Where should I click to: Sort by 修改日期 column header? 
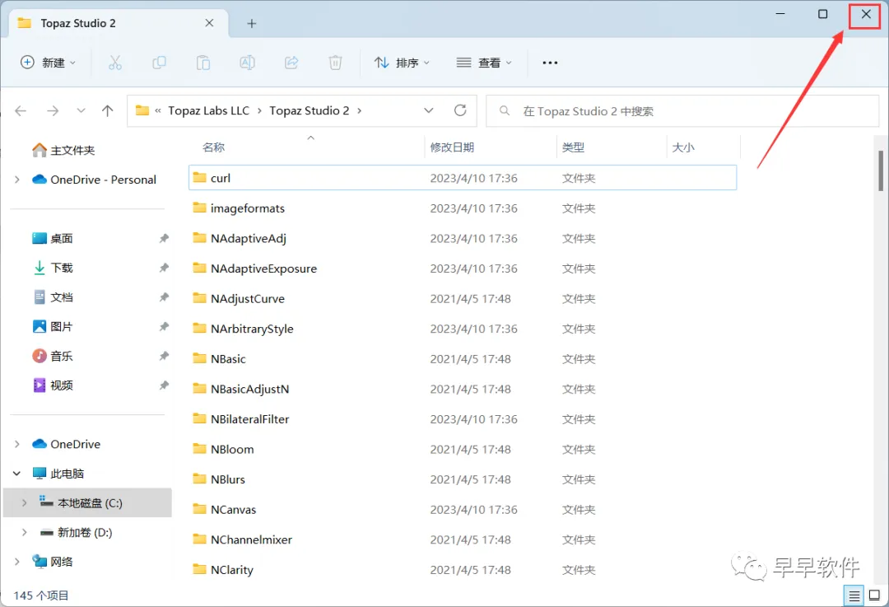click(x=452, y=147)
